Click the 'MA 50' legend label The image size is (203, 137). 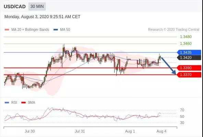pos(65,29)
